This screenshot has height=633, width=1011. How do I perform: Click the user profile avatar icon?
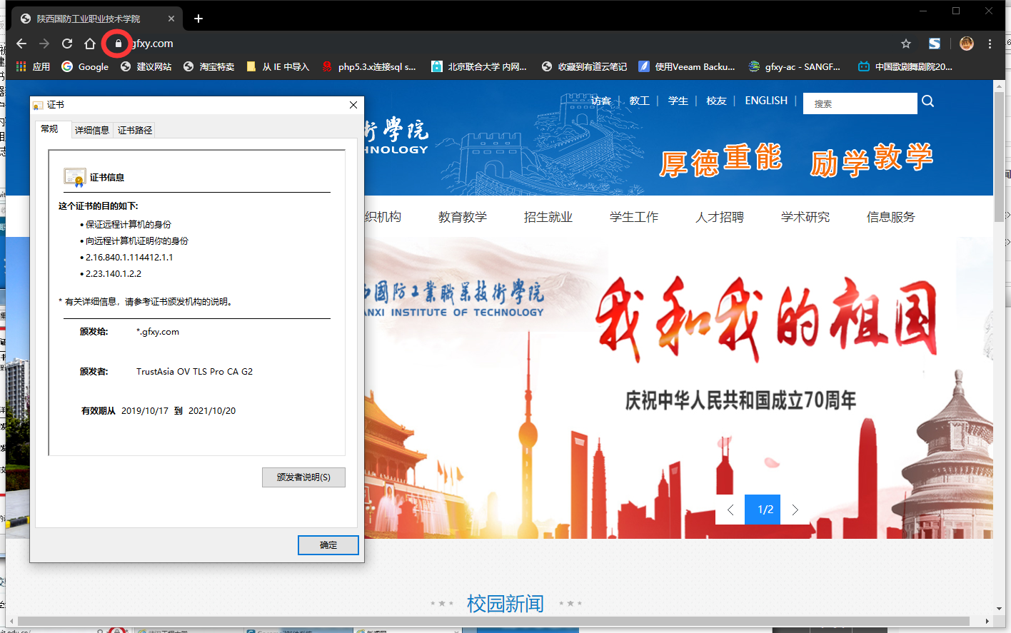pos(967,44)
